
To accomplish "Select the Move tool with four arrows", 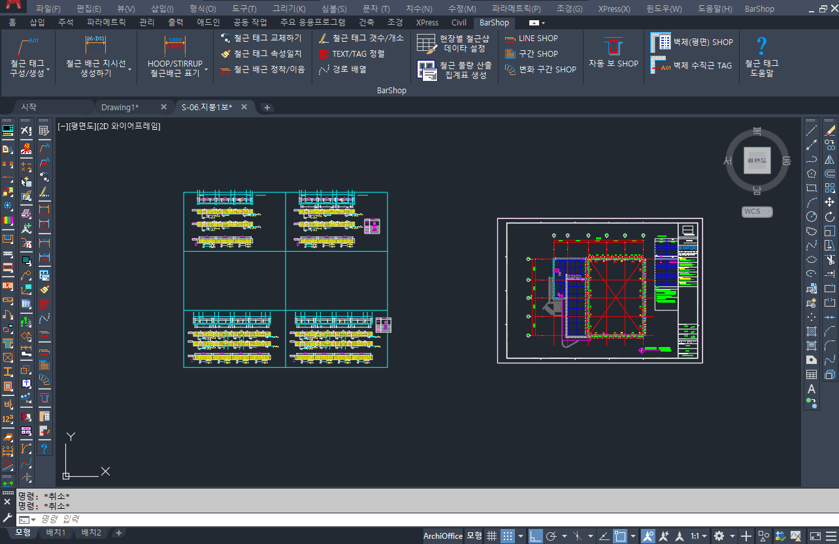I will pyautogui.click(x=830, y=202).
